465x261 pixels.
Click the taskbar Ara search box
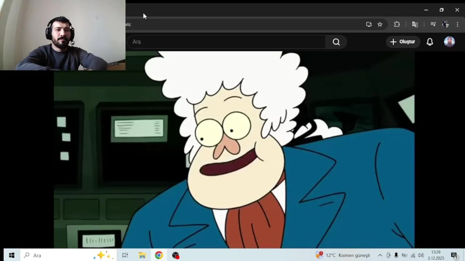click(68, 255)
